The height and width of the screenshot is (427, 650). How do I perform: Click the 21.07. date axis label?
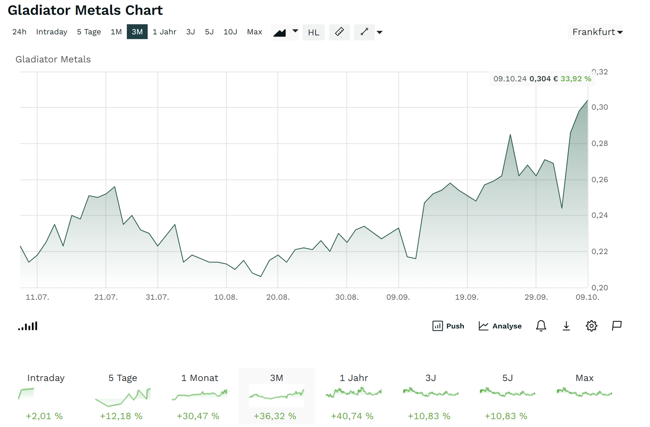tap(106, 297)
